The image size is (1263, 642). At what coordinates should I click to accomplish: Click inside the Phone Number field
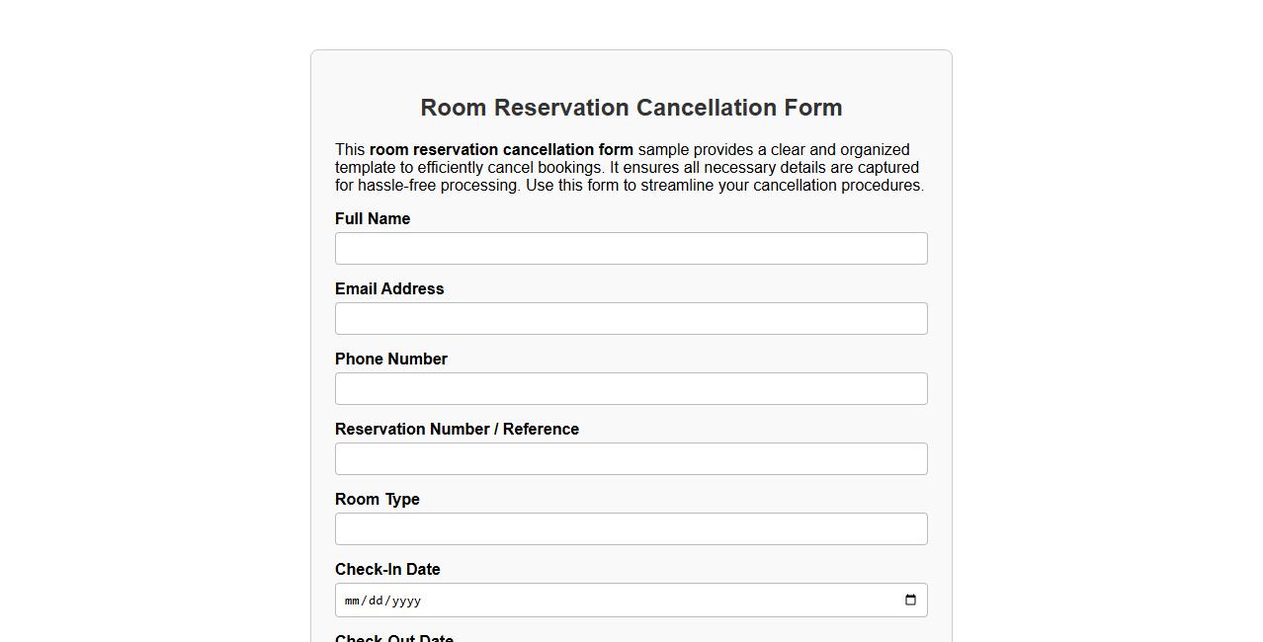[631, 388]
